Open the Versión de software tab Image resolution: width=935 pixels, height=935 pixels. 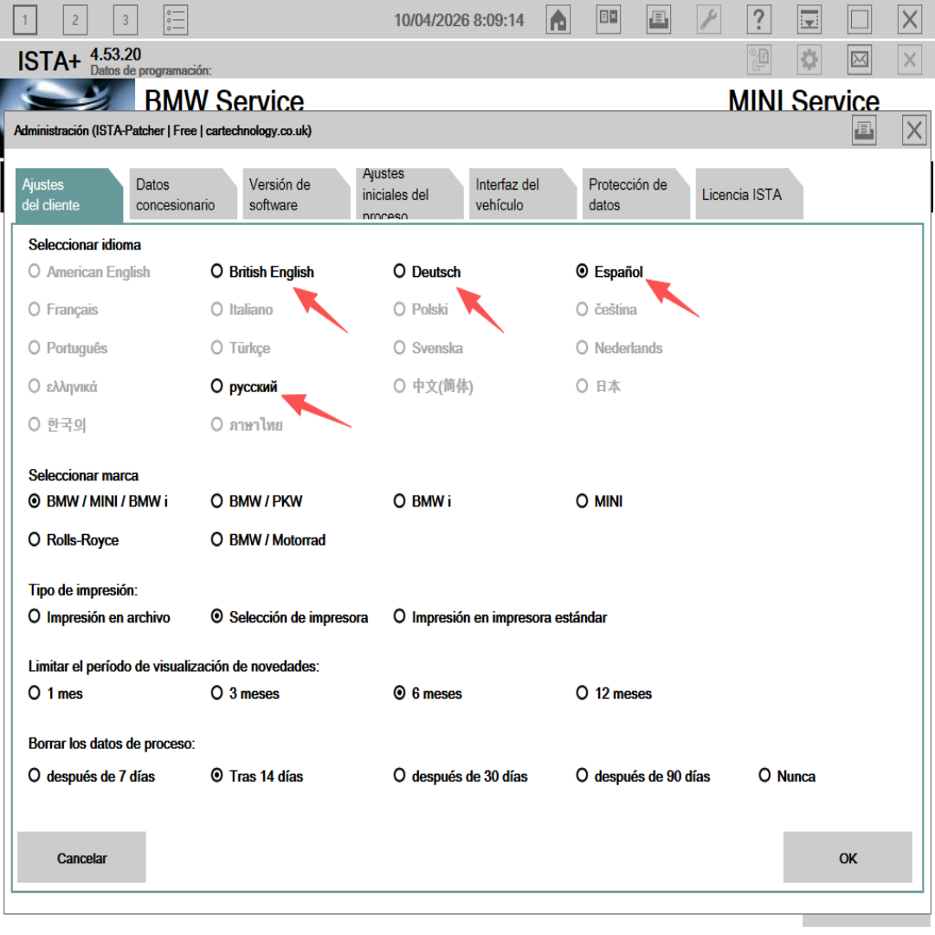point(296,195)
